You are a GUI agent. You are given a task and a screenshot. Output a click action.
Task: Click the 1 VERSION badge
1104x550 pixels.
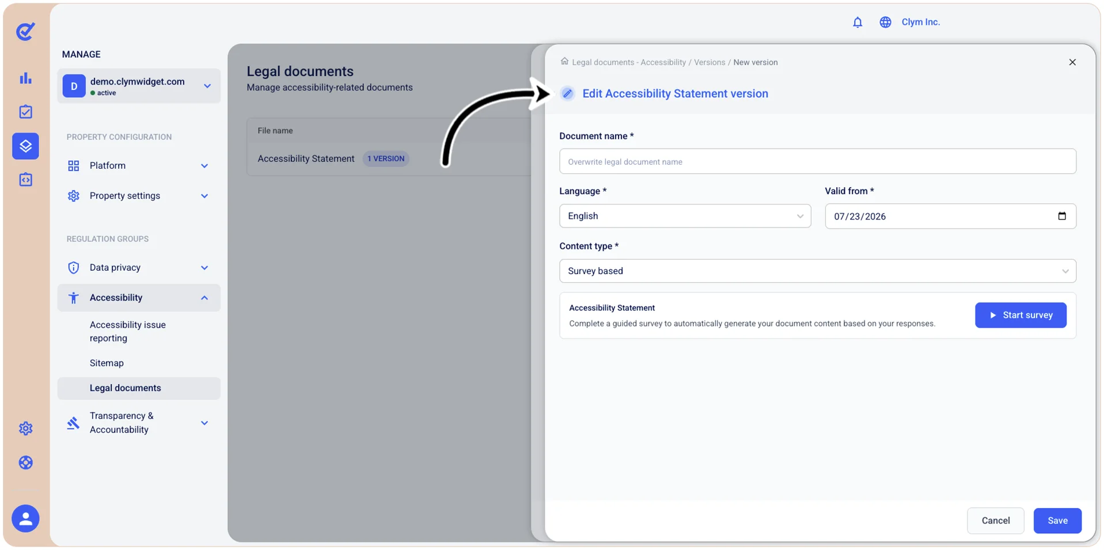385,158
